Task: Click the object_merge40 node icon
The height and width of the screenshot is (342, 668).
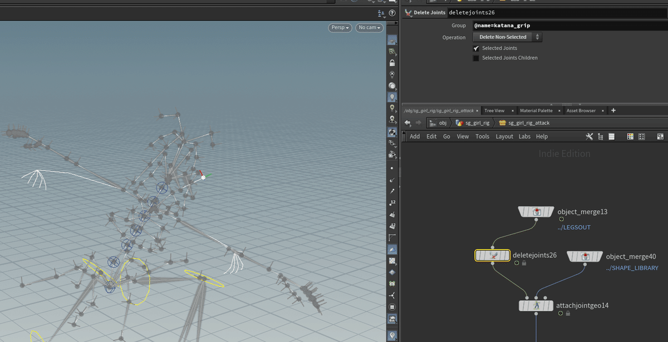Action: click(585, 256)
